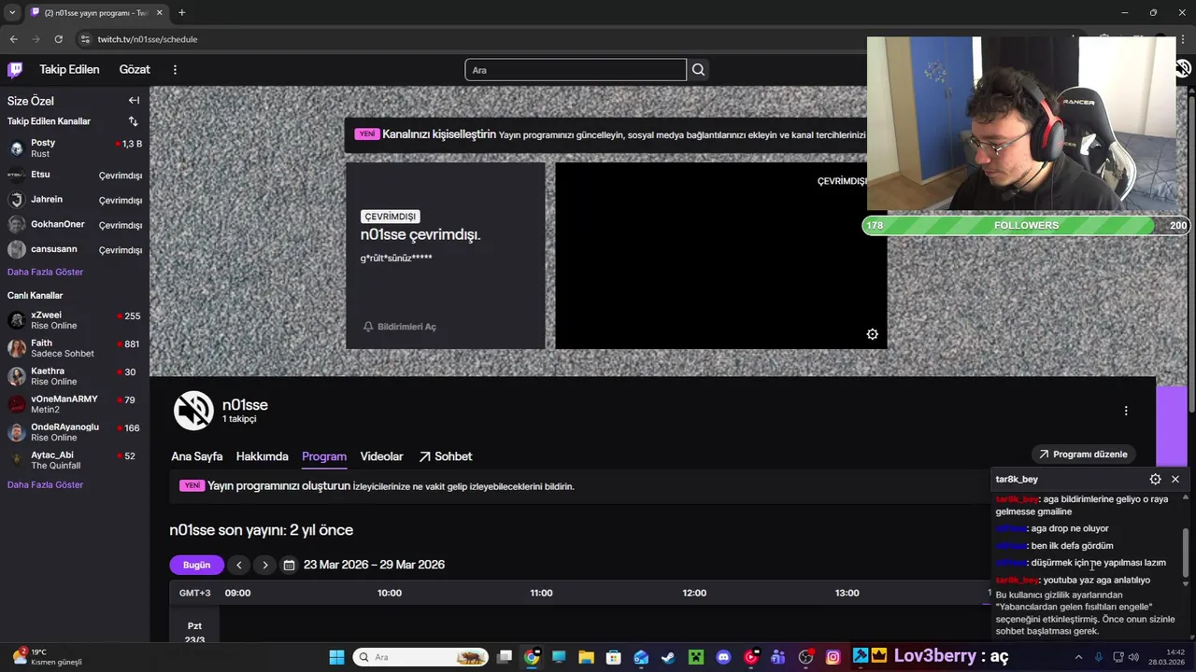Open Instagram from the taskbar
This screenshot has width=1196, height=672.
click(x=833, y=657)
